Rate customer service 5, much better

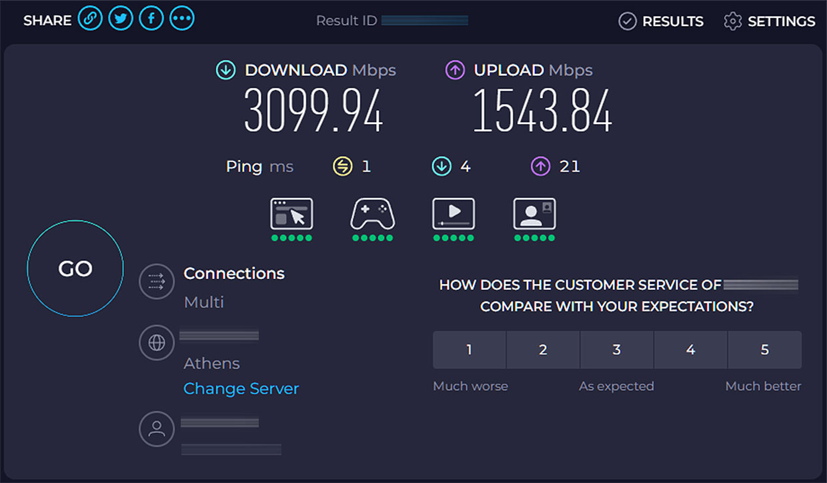coord(764,350)
